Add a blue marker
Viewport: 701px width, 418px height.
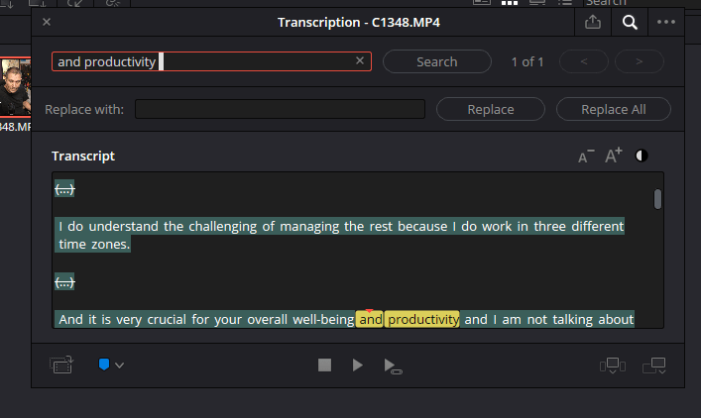pos(104,365)
